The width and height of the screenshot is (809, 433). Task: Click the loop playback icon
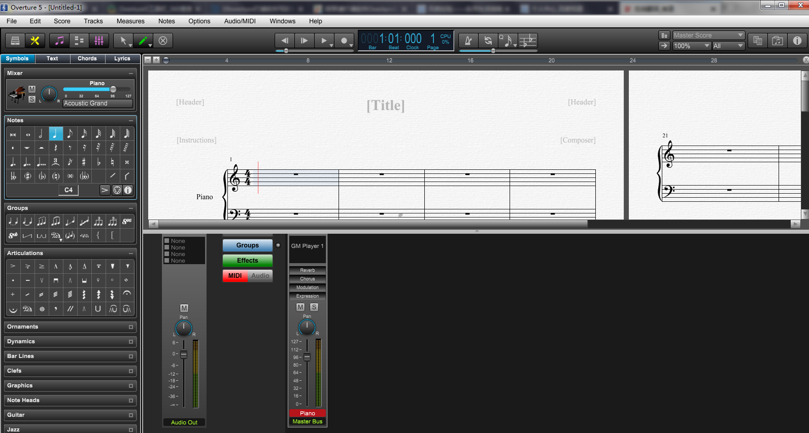pyautogui.click(x=488, y=41)
